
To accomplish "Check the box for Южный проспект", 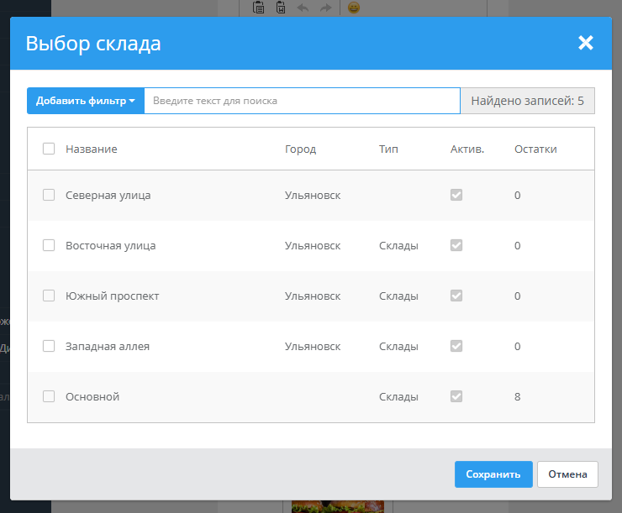I will click(x=49, y=296).
